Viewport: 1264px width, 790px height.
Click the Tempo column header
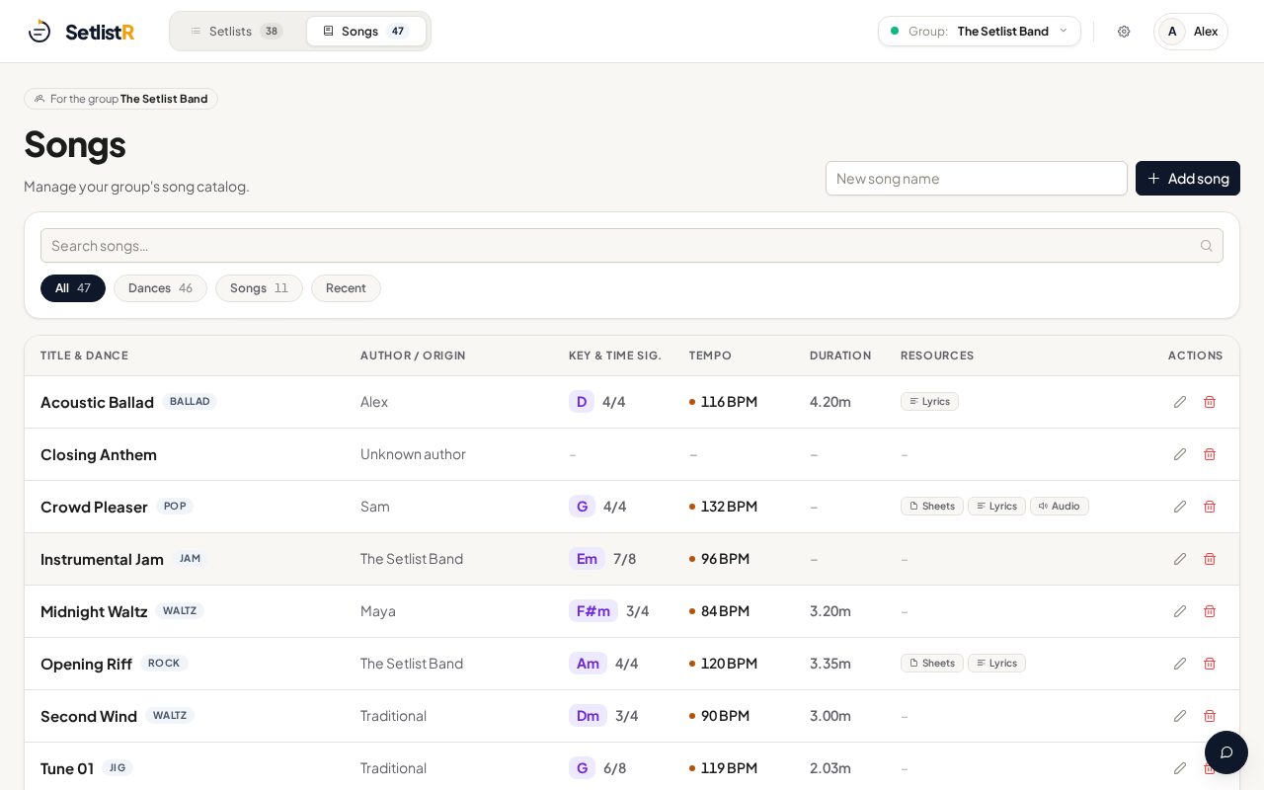(711, 355)
